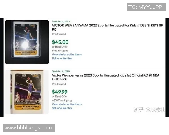
Task: Click the 'Sold Jan 4, 2023' label on the first listing
Action: 61,21
